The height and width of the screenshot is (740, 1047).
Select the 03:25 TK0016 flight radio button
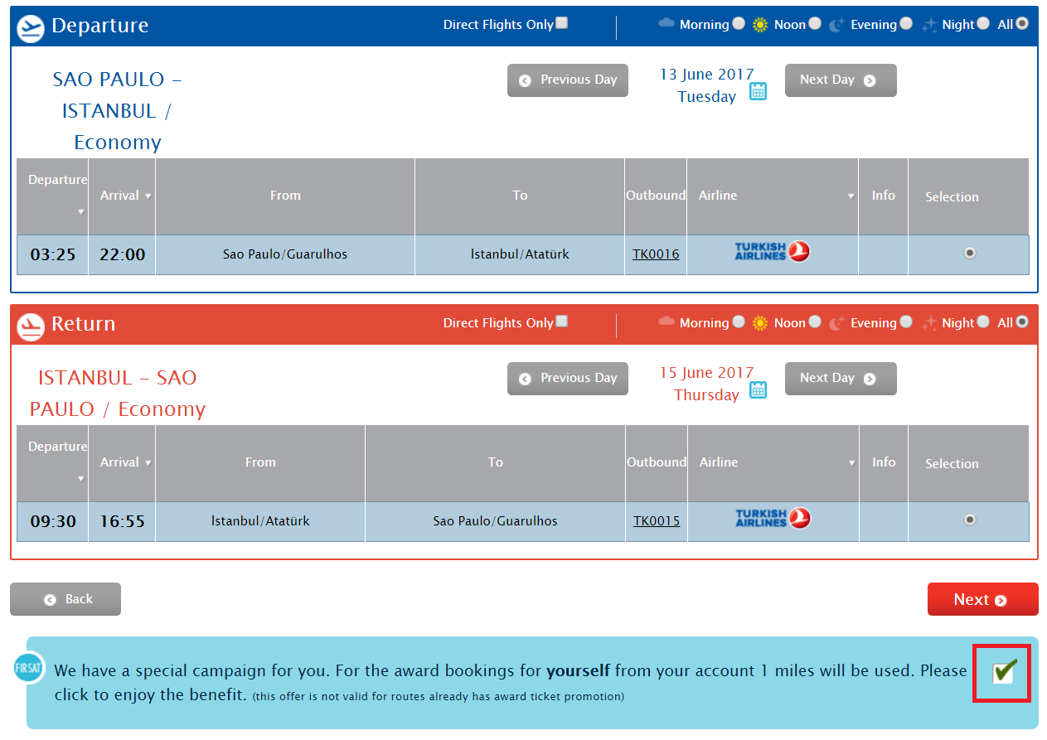970,254
